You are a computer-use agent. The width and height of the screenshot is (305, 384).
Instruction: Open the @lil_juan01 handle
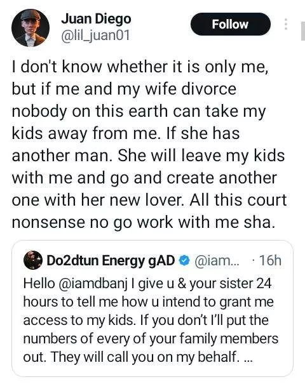[x=95, y=36]
